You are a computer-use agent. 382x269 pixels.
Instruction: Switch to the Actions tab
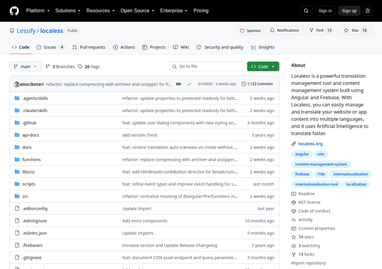point(124,47)
